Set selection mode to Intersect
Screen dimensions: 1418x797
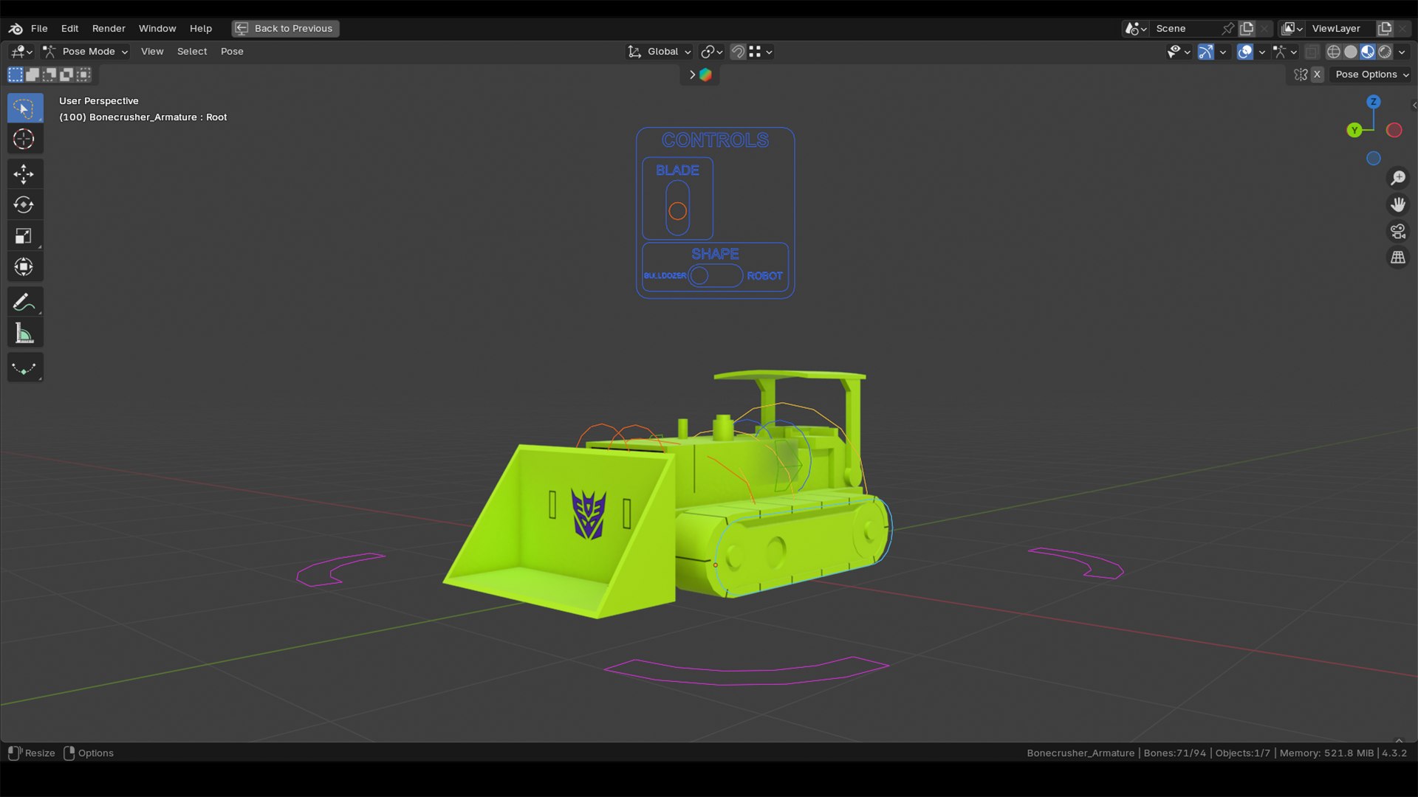point(83,74)
